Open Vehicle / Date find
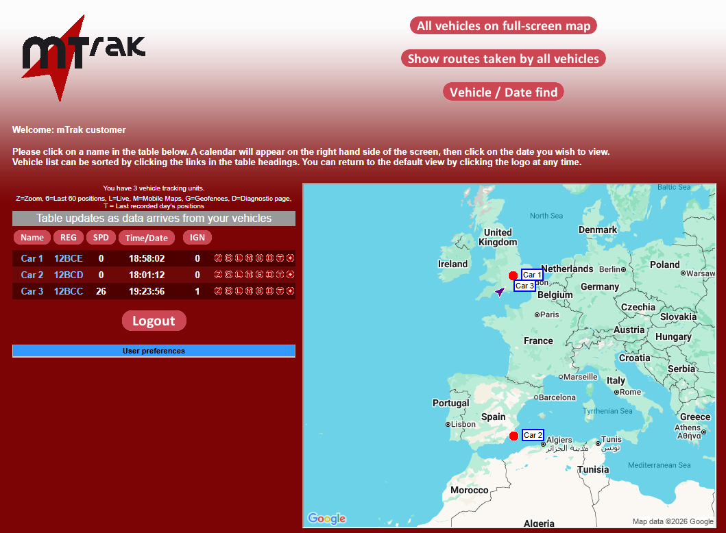726x533 pixels. click(503, 92)
